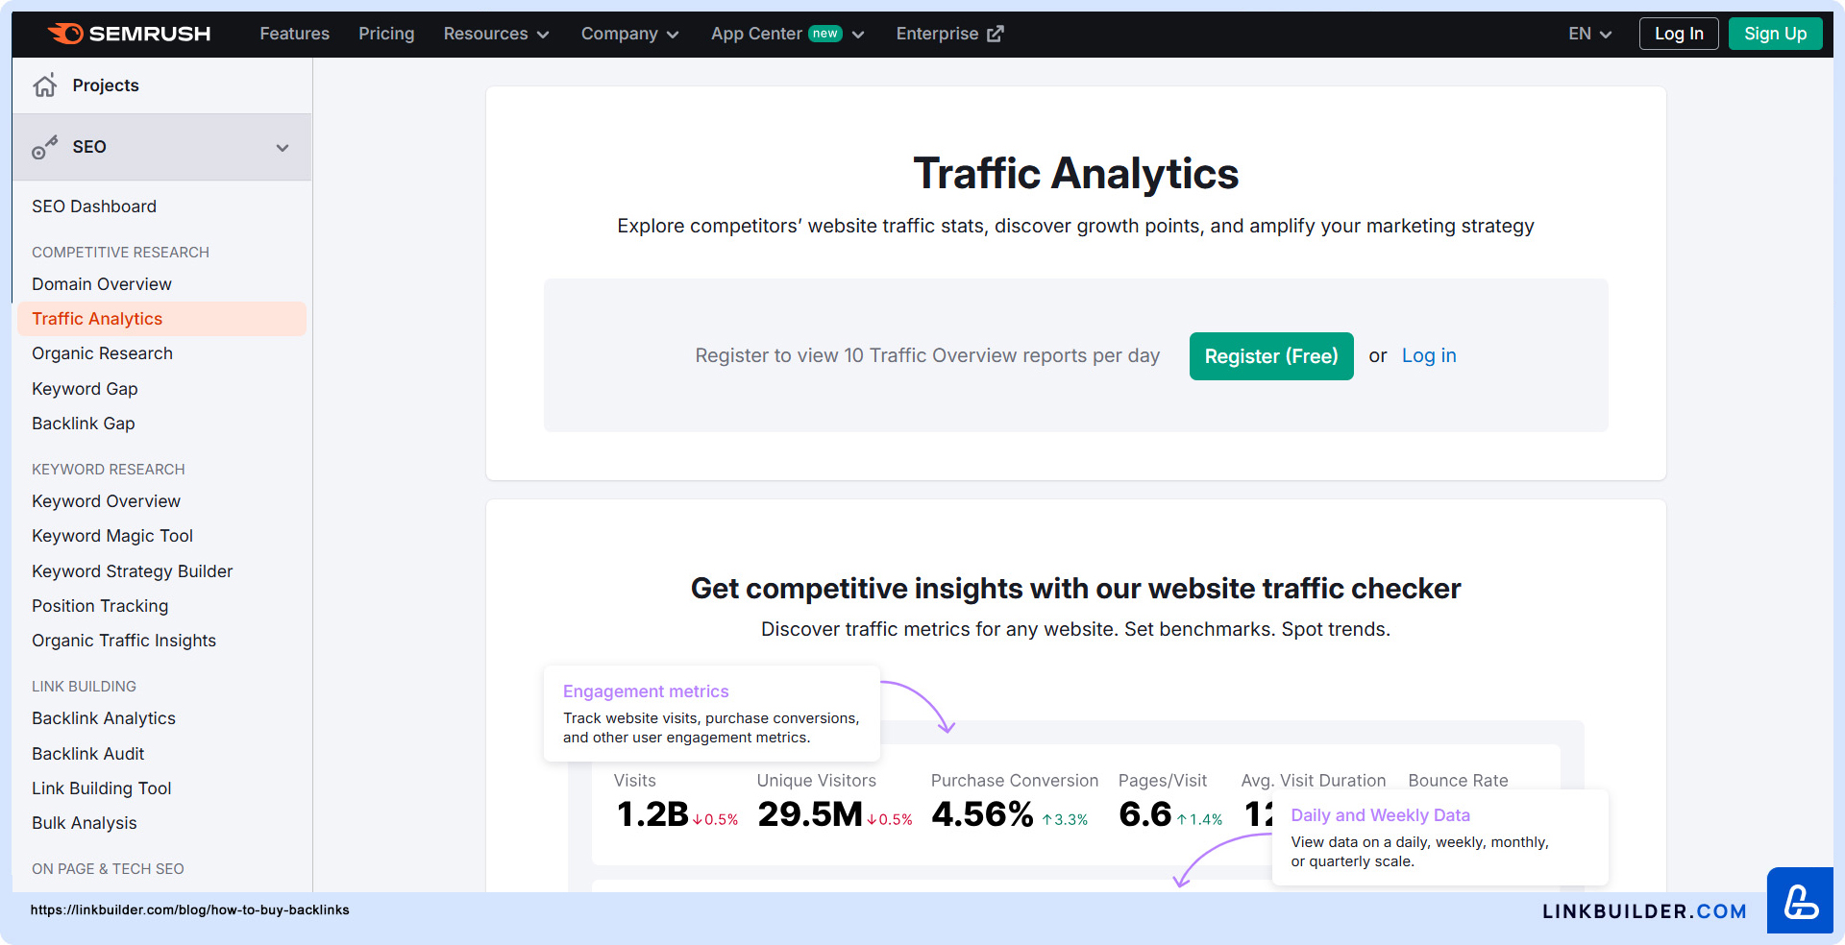Open Domain Overview
The height and width of the screenshot is (945, 1845).
pyautogui.click(x=102, y=284)
